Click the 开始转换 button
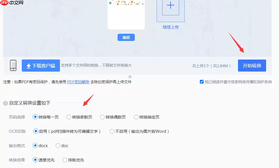 pos(251,65)
